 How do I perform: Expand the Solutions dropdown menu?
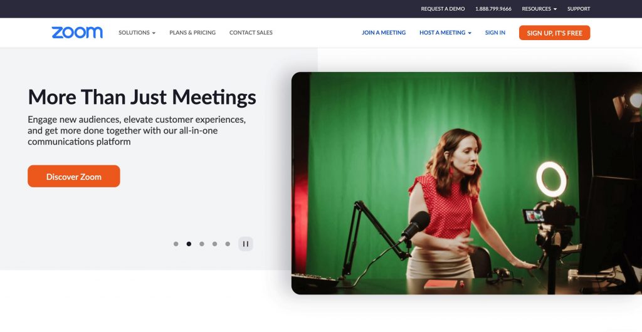tap(137, 33)
